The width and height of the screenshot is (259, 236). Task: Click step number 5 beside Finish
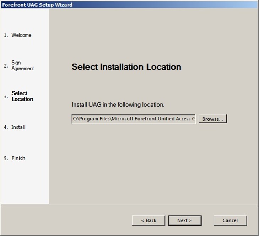point(6,158)
